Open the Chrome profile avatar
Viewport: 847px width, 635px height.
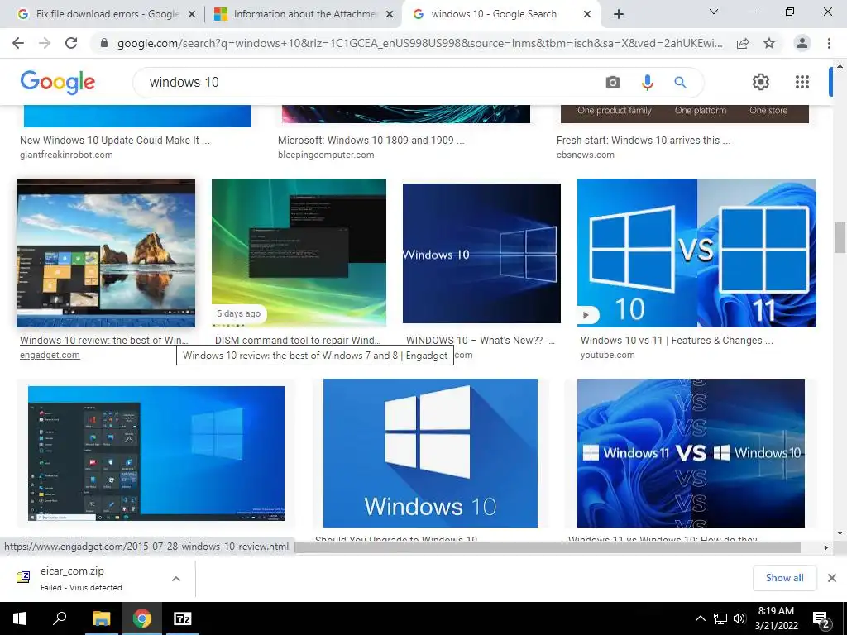click(x=802, y=43)
